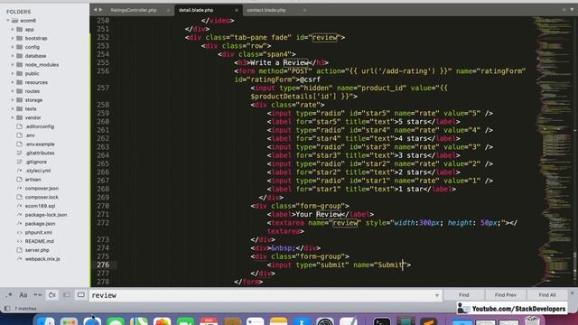Select the vendor folder
This screenshot has width=578, height=325.
pyautogui.click(x=33, y=117)
